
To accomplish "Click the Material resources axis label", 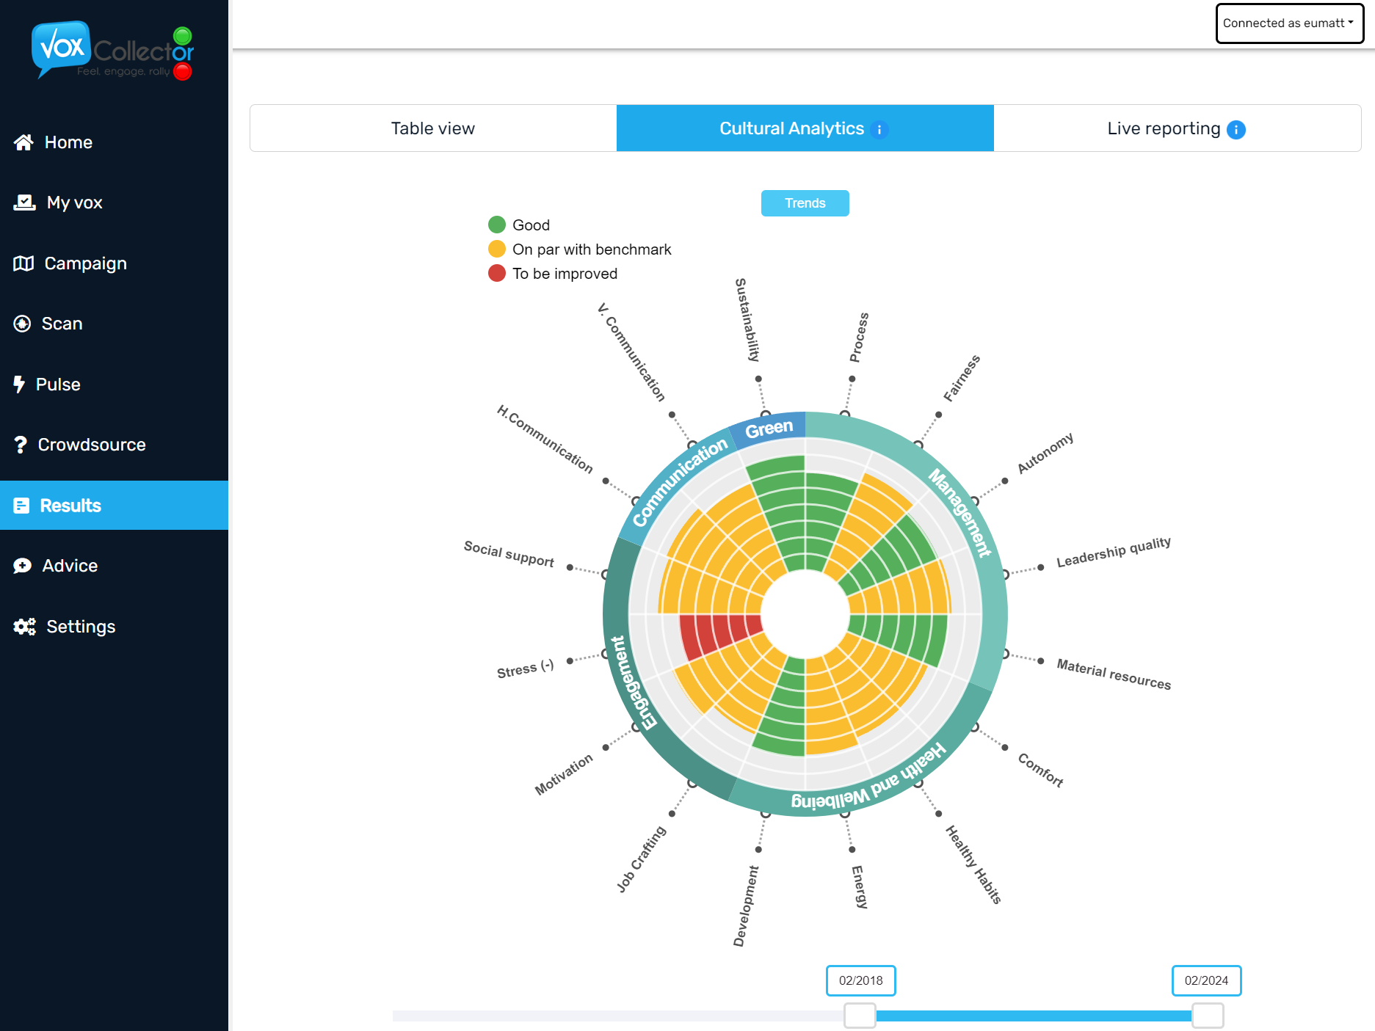I will pos(1114,674).
